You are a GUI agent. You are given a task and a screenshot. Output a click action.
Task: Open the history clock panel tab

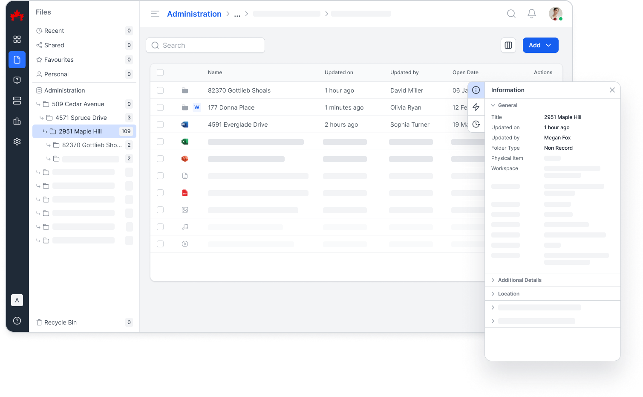point(476,124)
